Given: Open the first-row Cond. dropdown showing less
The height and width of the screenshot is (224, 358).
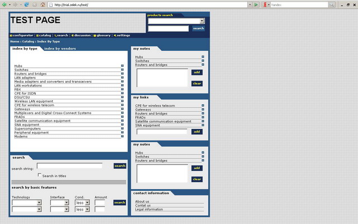Looking at the screenshot, I should click(87, 203).
